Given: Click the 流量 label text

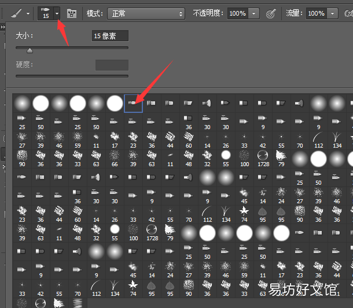Looking at the screenshot, I should 293,13.
